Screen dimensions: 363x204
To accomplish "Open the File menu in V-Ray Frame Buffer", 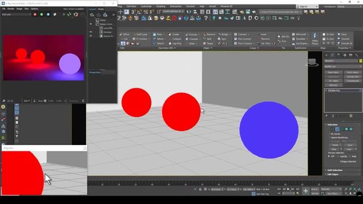I will click(4, 9).
